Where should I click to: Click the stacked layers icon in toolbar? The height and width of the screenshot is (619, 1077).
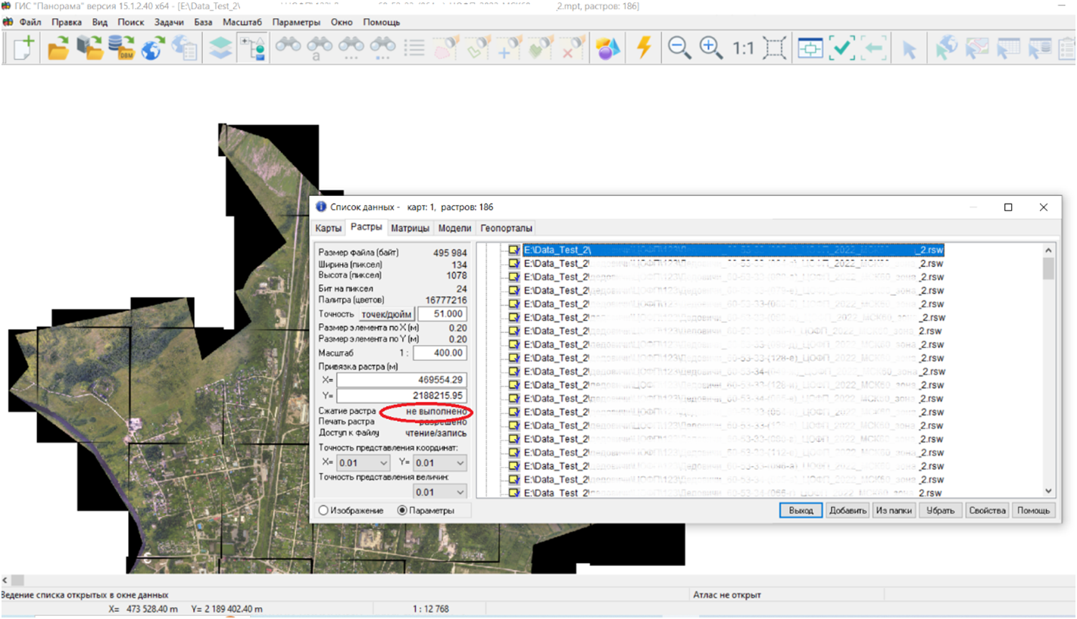220,48
